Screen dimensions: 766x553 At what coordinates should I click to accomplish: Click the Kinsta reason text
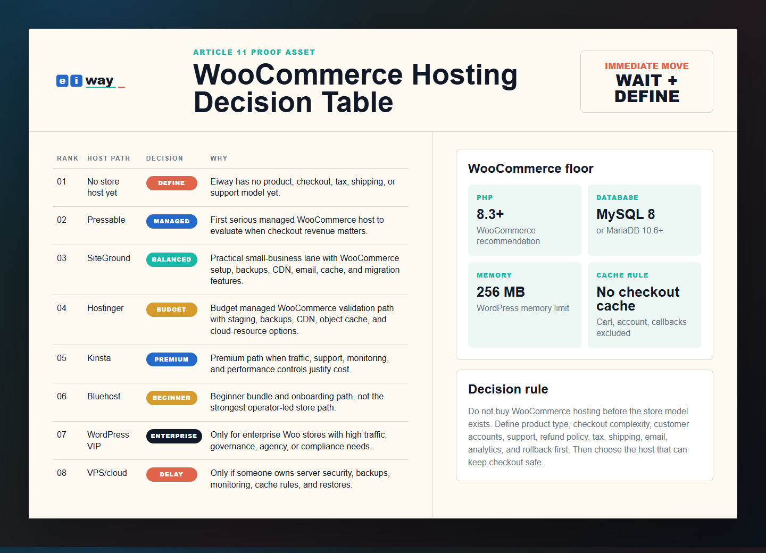299,364
